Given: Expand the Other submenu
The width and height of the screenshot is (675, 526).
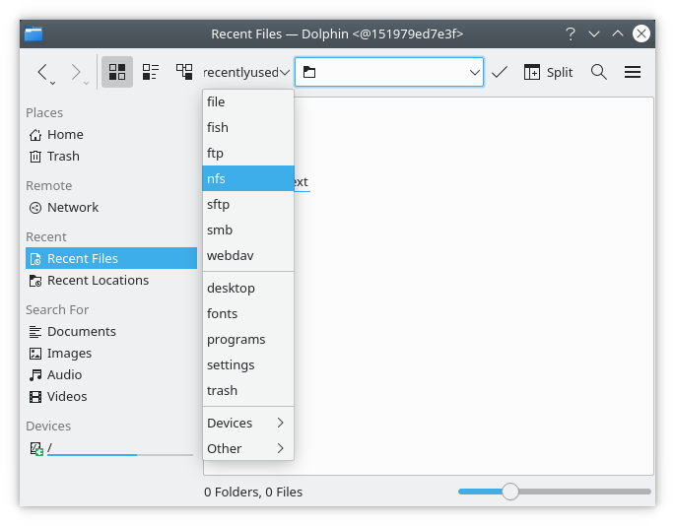Looking at the screenshot, I should 246,448.
